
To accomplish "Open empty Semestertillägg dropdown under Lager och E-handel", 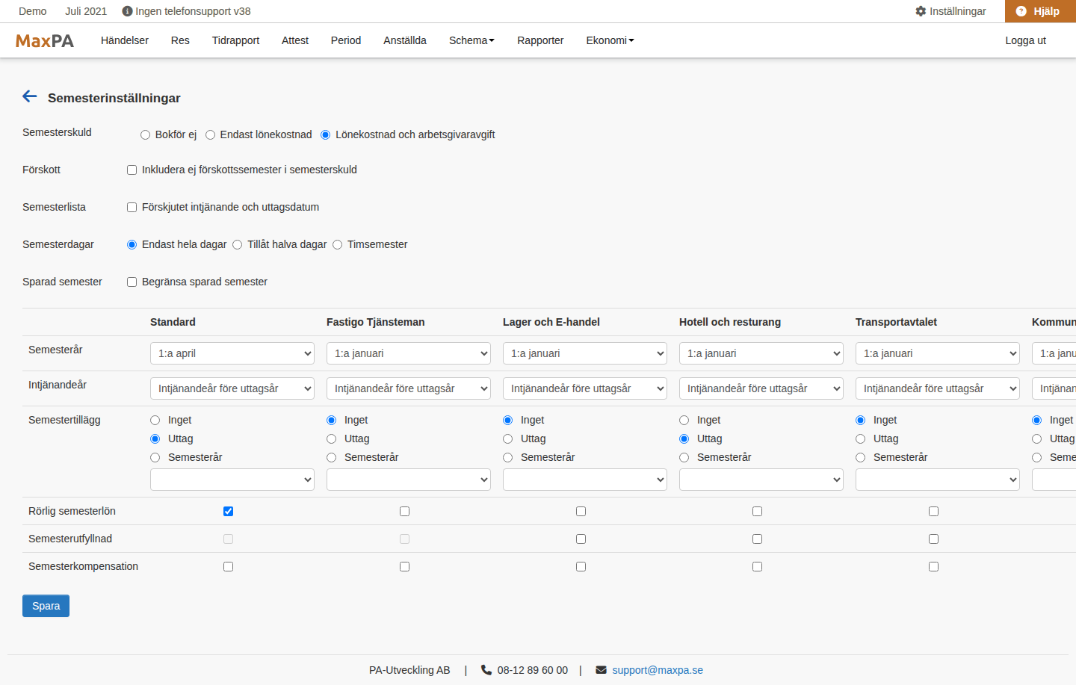I will point(585,480).
